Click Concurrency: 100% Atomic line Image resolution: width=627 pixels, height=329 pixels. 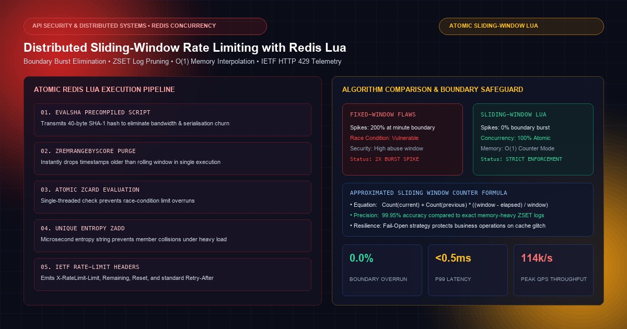(x=515, y=138)
